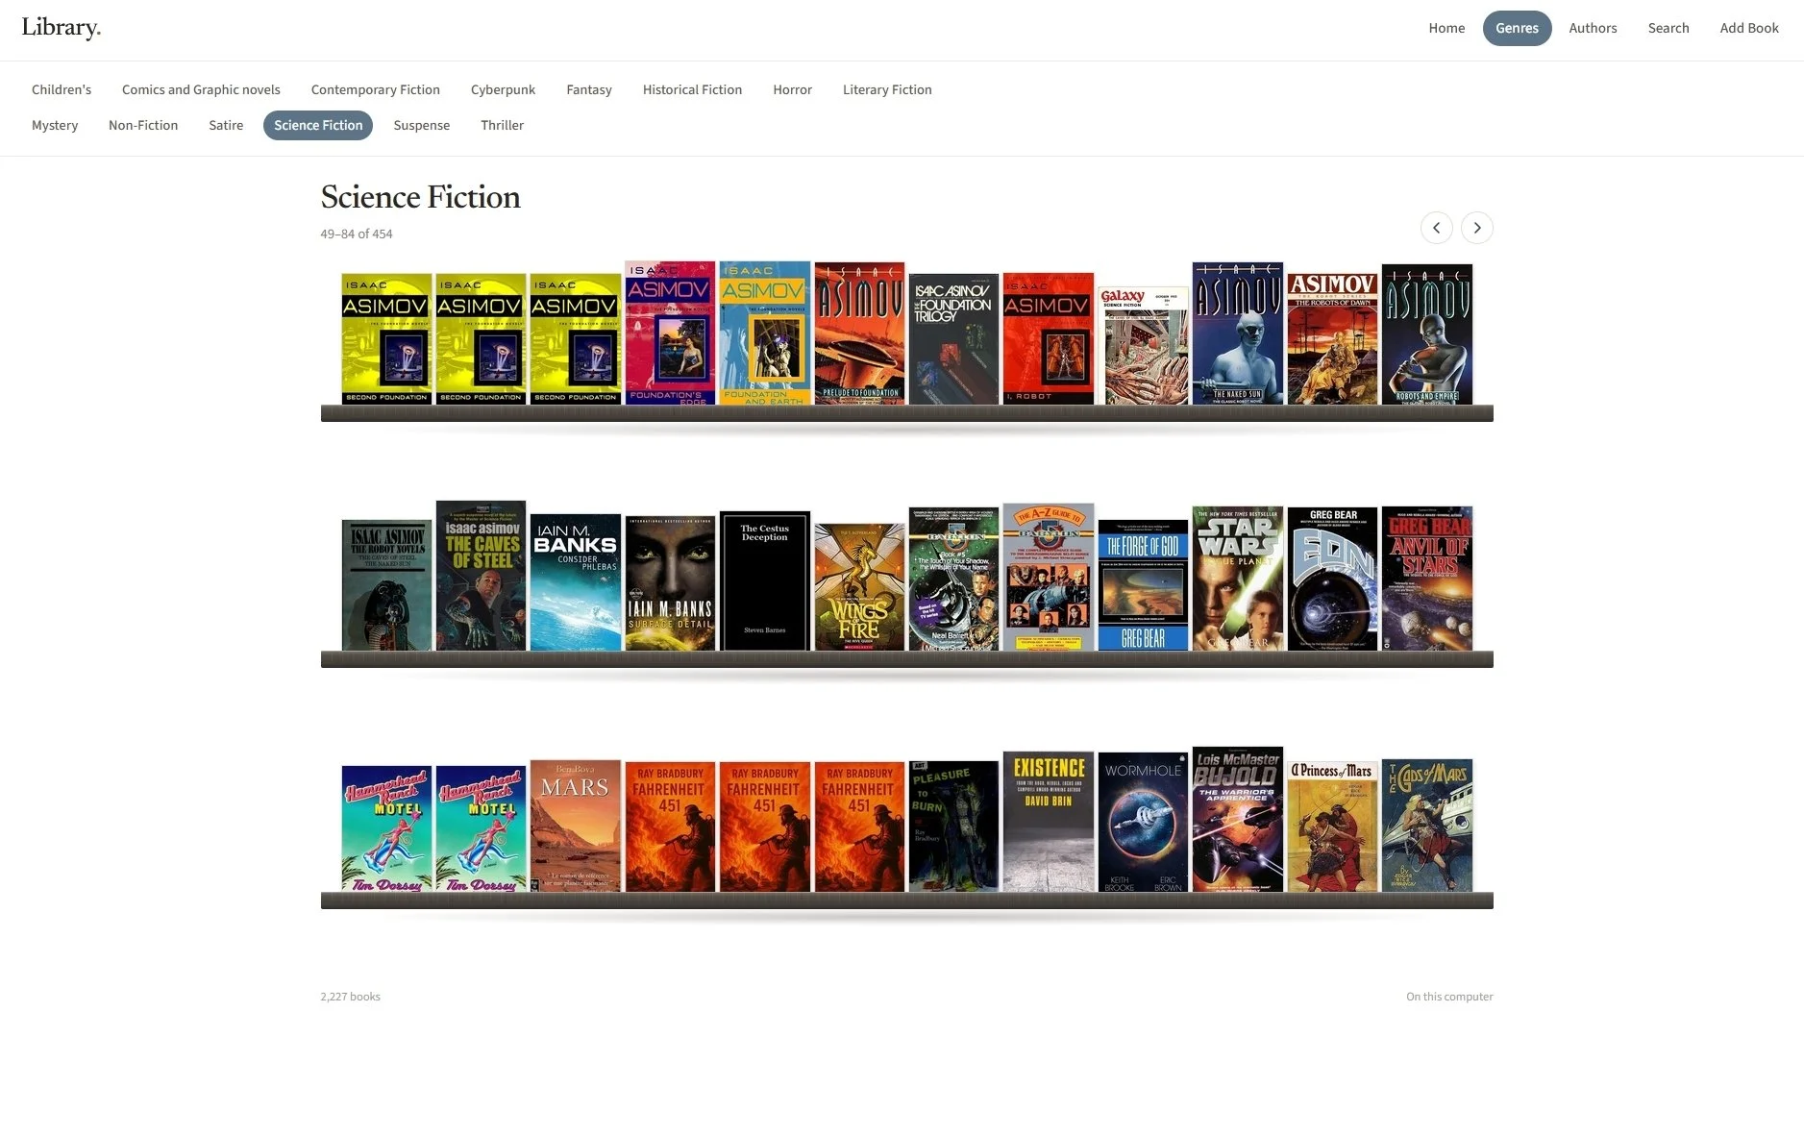Select the Cyberpunk genre
The width and height of the screenshot is (1804, 1135).
[x=503, y=89]
